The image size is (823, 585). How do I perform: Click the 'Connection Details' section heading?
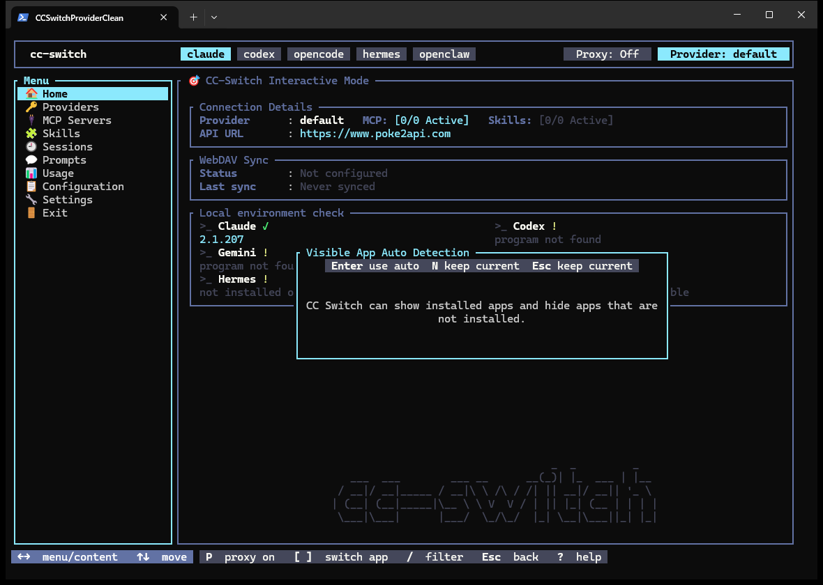click(x=255, y=107)
